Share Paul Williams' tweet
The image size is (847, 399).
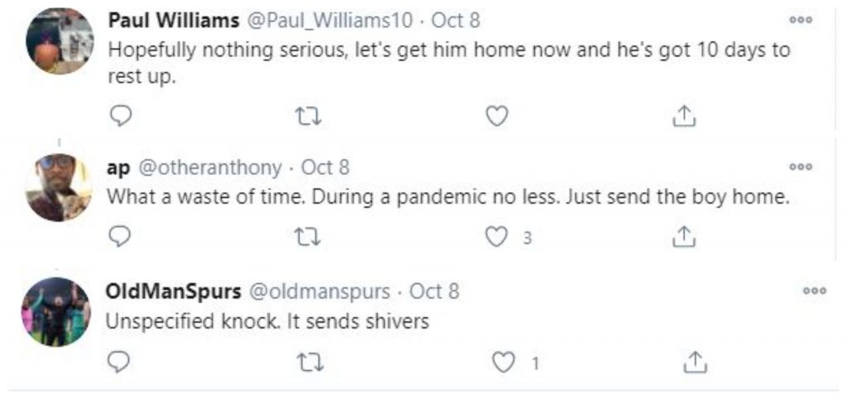[684, 116]
